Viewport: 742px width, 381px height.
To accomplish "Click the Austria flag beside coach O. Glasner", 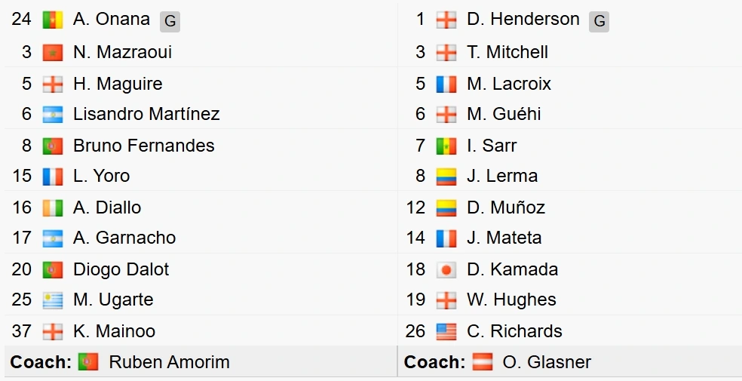I will point(482,362).
